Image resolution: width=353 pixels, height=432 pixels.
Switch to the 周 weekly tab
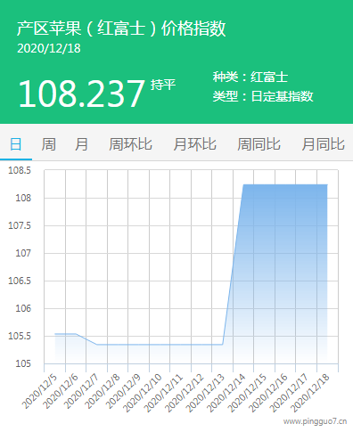pyautogui.click(x=48, y=144)
